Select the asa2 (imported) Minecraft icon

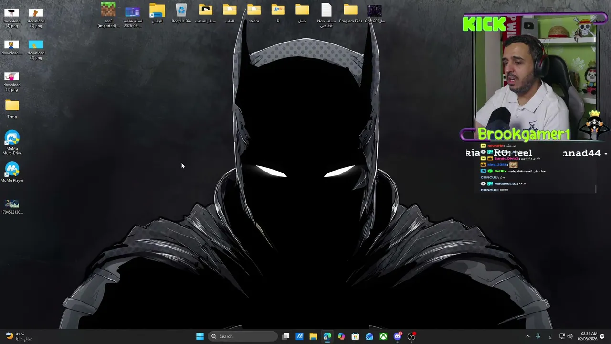pos(108,15)
